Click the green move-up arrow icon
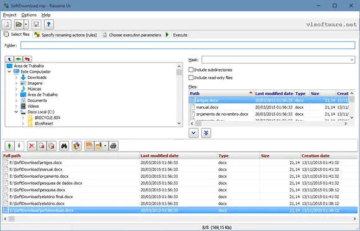This screenshot has width=360, height=231. [x=9, y=146]
